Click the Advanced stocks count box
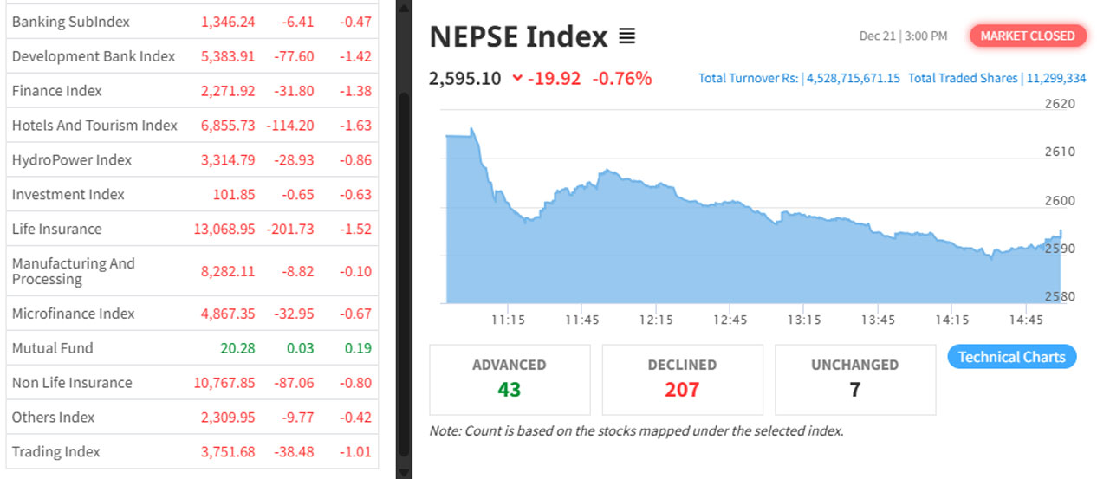The height and width of the screenshot is (479, 1097). 510,379
